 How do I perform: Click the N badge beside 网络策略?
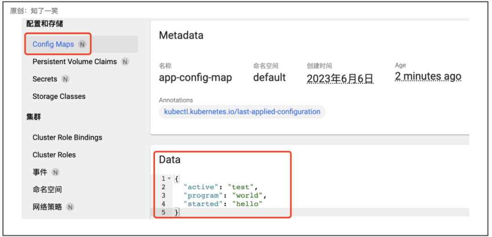[70, 207]
